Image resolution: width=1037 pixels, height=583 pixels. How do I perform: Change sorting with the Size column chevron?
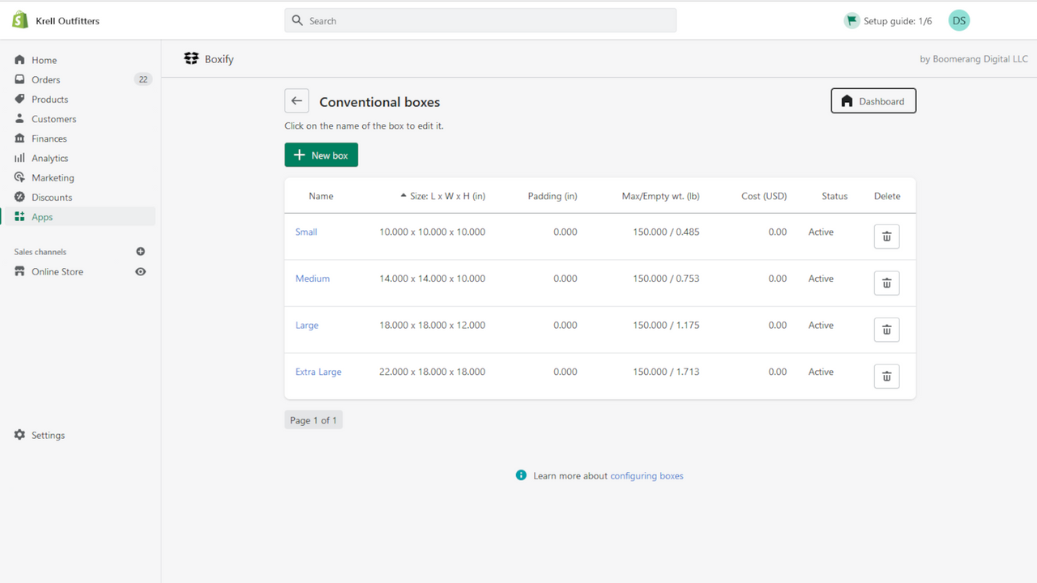pos(403,195)
